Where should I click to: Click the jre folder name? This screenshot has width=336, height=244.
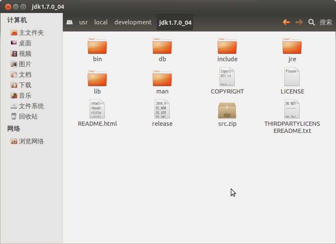(x=292, y=59)
